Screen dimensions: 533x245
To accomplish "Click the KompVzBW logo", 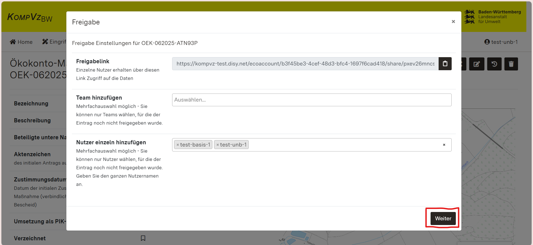I will click(30, 17).
